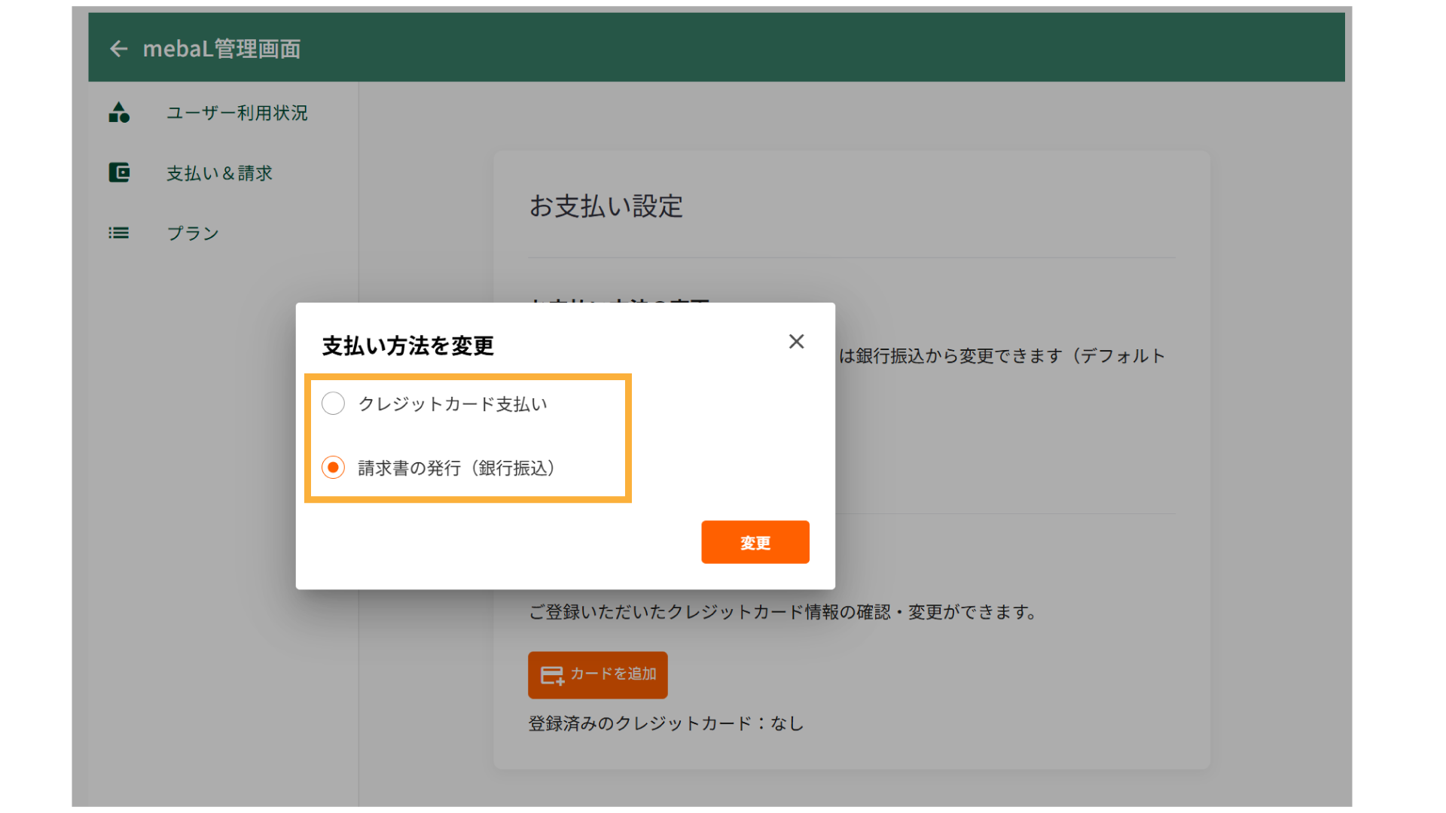The height and width of the screenshot is (813, 1446).
Task: Click the wallet icon for 支払い＆請求
Action: pos(119,173)
